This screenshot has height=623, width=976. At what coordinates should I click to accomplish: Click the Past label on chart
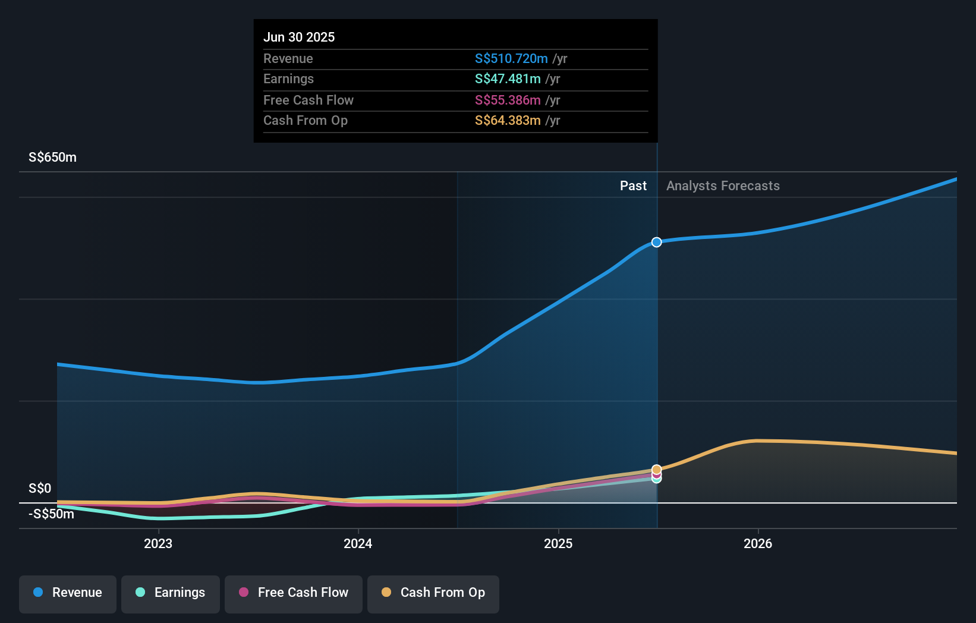coord(633,185)
